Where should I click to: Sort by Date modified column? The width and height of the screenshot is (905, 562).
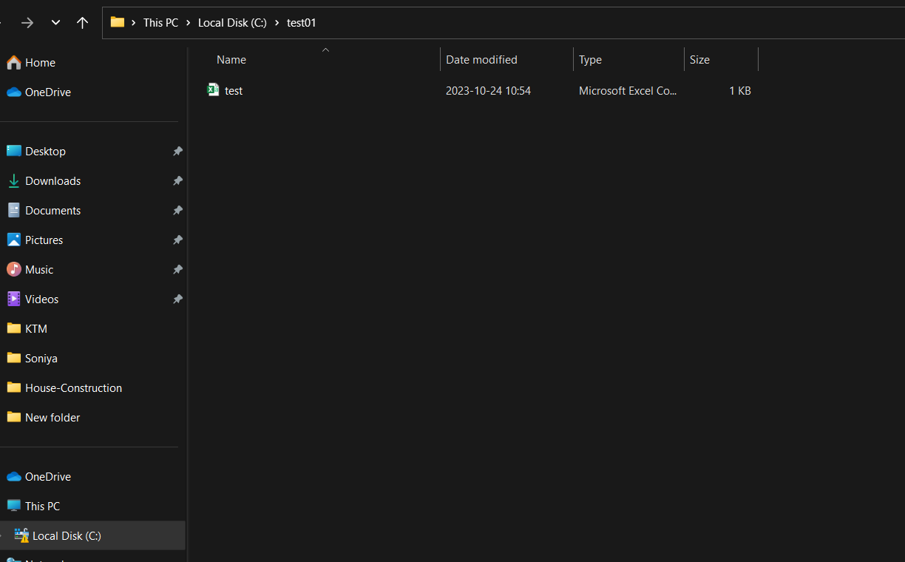[x=481, y=60]
